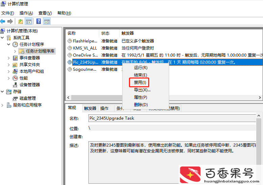Collapse the 任务计划程序 tree node
The width and height of the screenshot is (263, 185).
click(x=9, y=44)
